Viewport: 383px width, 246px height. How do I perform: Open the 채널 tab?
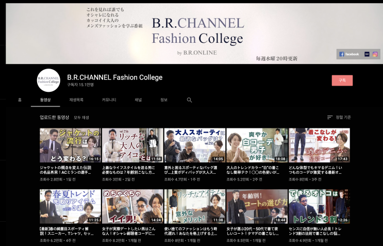[138, 100]
